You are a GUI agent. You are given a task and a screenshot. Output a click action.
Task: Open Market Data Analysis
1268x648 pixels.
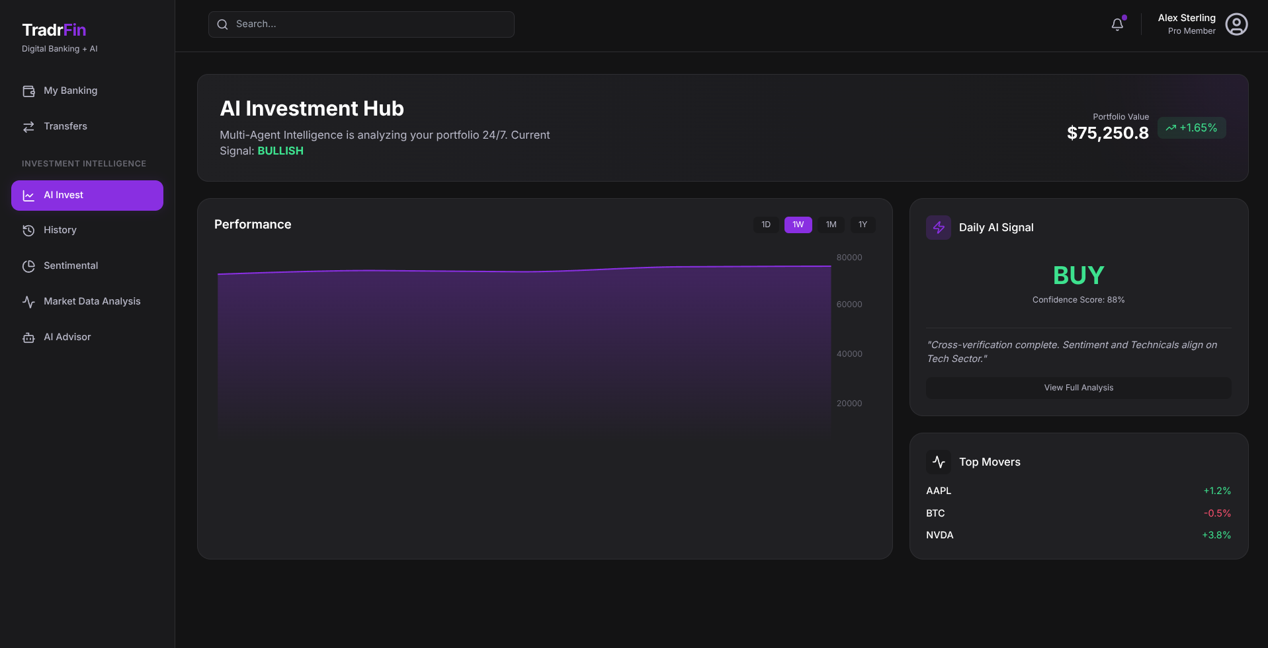[x=87, y=302]
